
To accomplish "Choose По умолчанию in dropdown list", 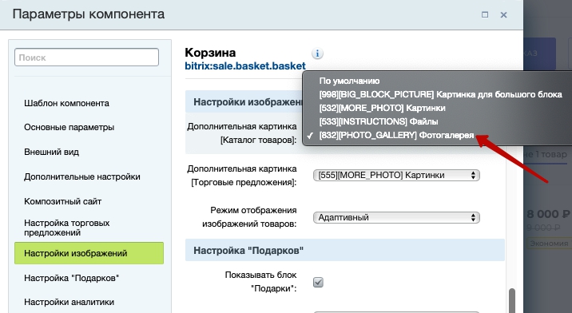I will coord(349,81).
